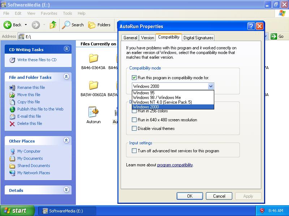The image size is (289, 216).
Task: Click the Apply button
Action: click(248, 196)
